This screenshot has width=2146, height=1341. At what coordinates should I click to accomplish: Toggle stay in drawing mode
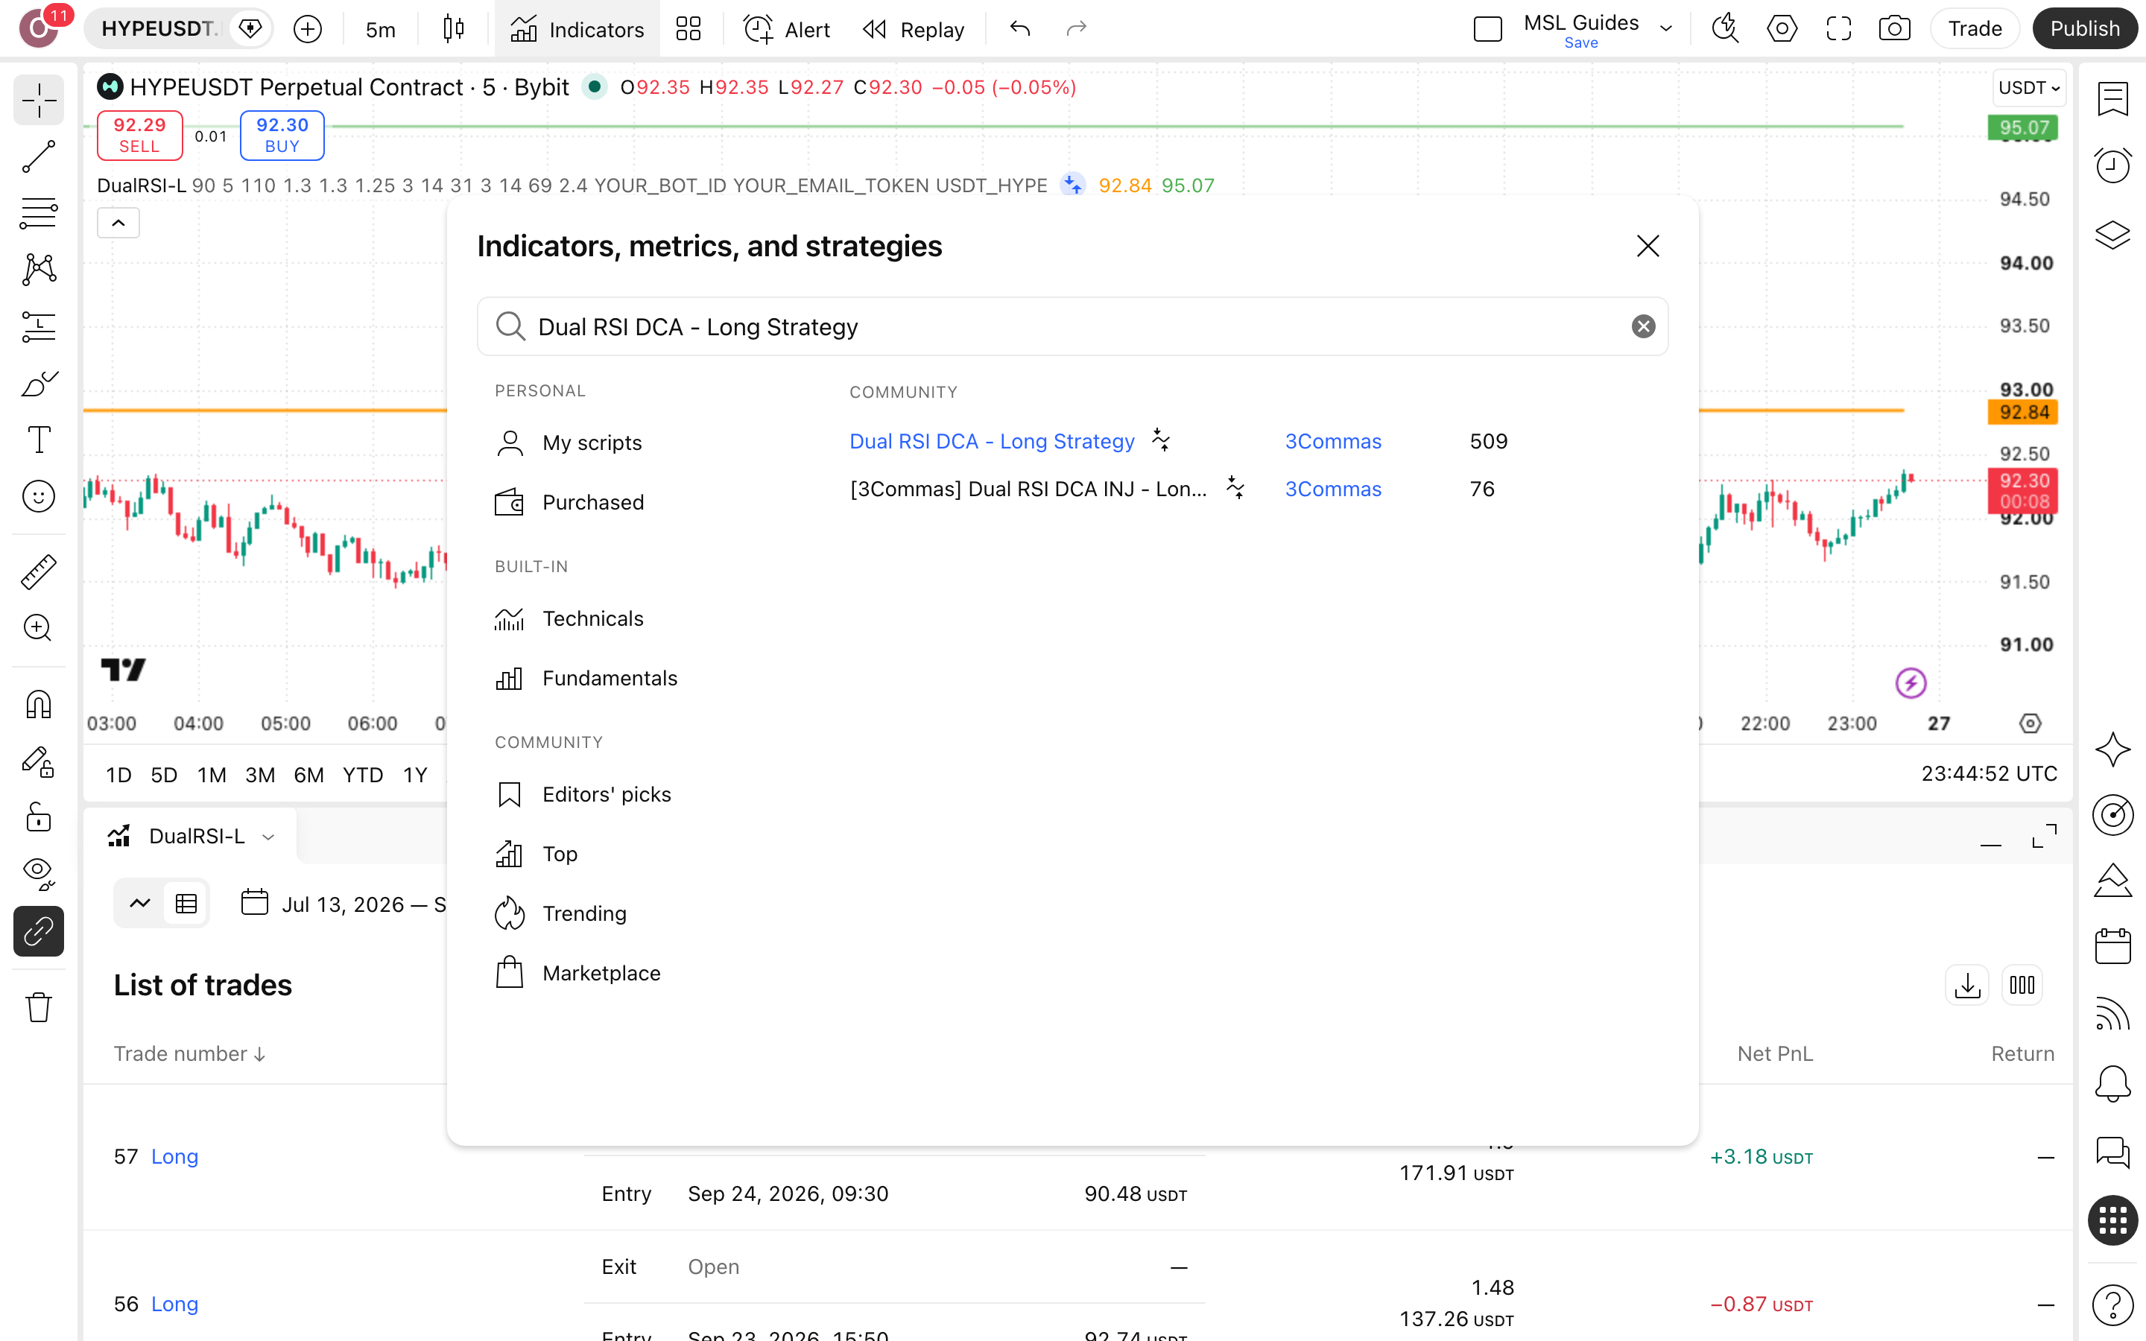point(39,762)
